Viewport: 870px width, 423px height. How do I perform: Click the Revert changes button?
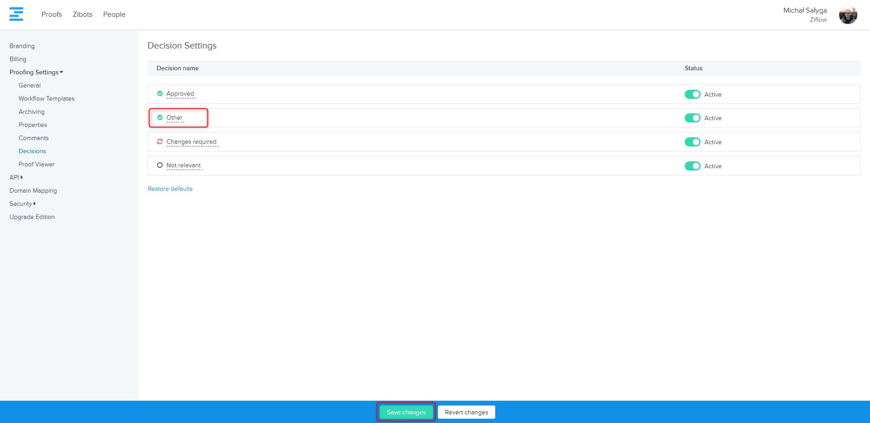[x=466, y=412]
